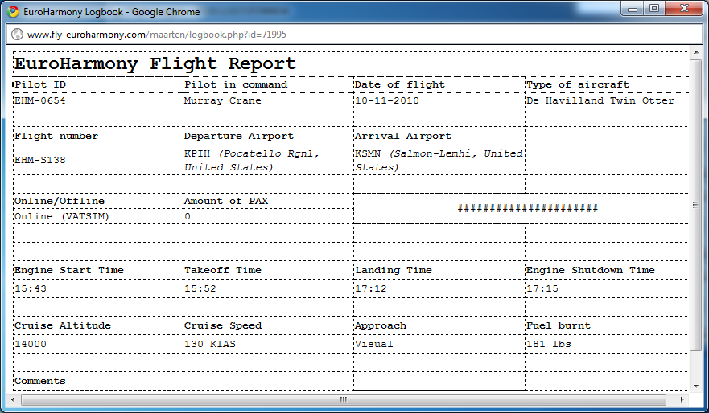Viewport: 709px width, 413px height.
Task: Click the row of orange hash symbols
Action: (527, 209)
